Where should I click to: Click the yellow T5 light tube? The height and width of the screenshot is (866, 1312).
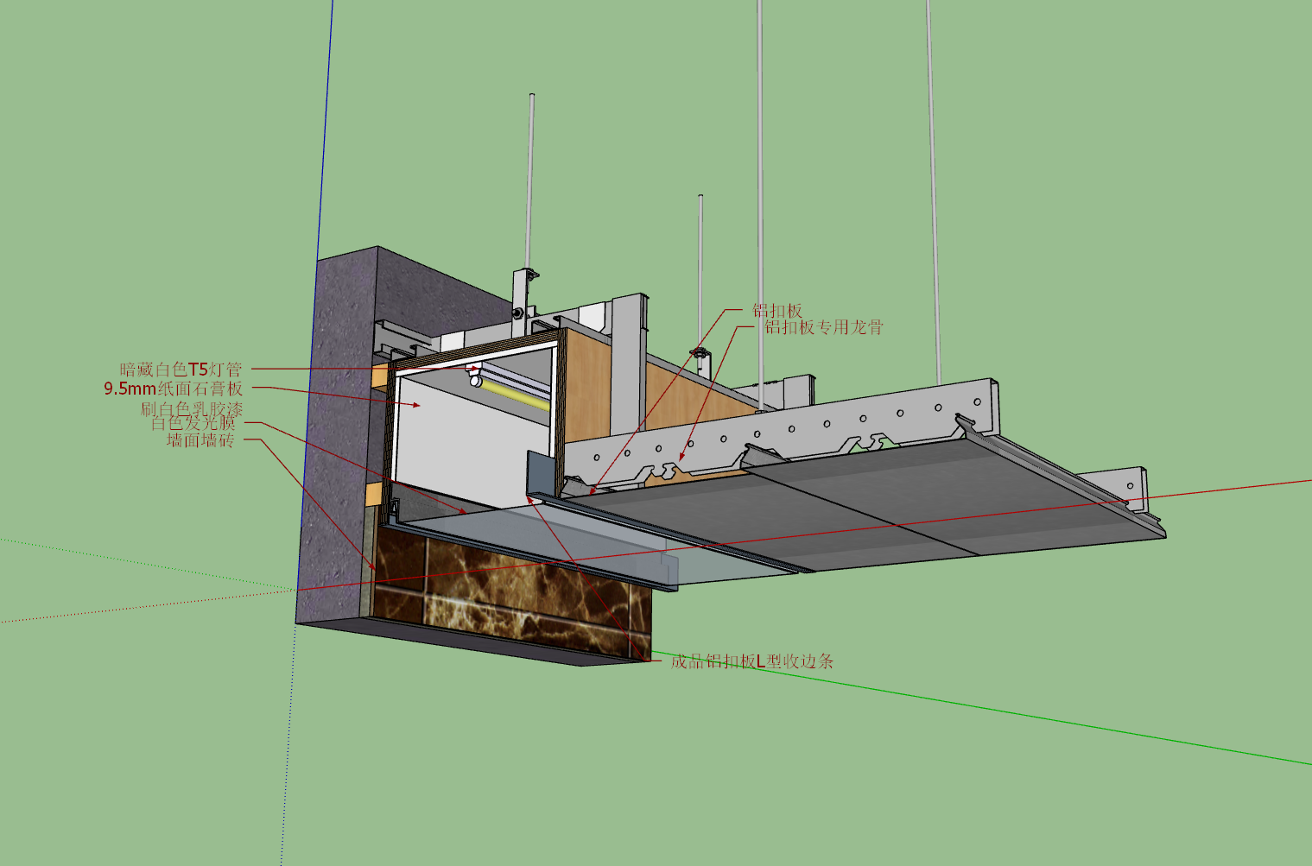pos(515,395)
